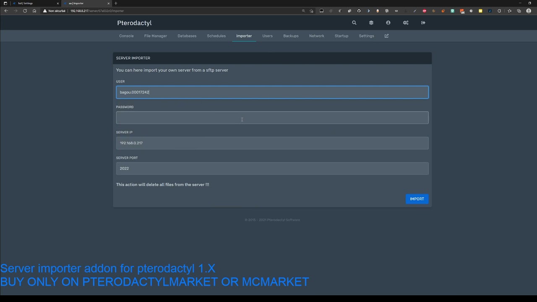
Task: Switch to the 'fsd | Settings' browser tab
Action: pyautogui.click(x=35, y=3)
